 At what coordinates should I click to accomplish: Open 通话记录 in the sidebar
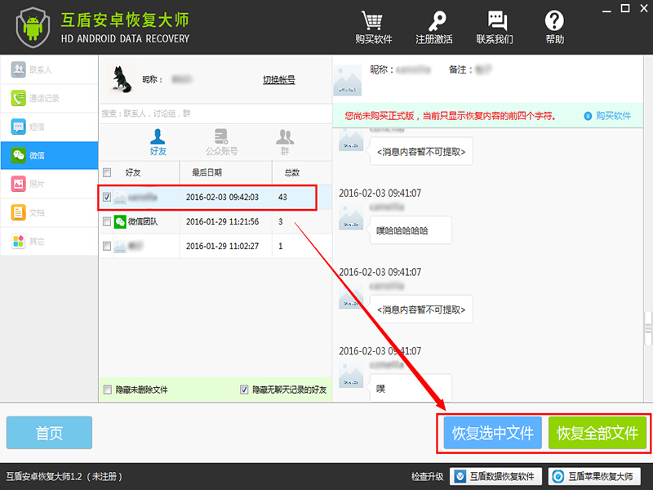point(49,98)
